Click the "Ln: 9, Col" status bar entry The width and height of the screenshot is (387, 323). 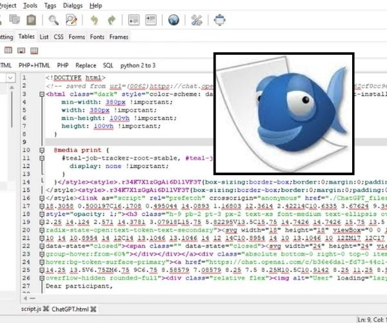372,319
